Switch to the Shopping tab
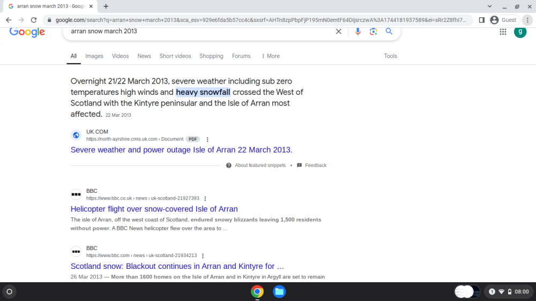 [x=211, y=56]
